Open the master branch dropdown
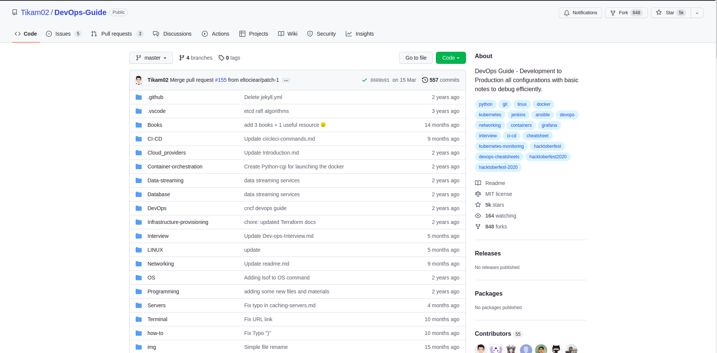The height and width of the screenshot is (353, 717). point(151,58)
